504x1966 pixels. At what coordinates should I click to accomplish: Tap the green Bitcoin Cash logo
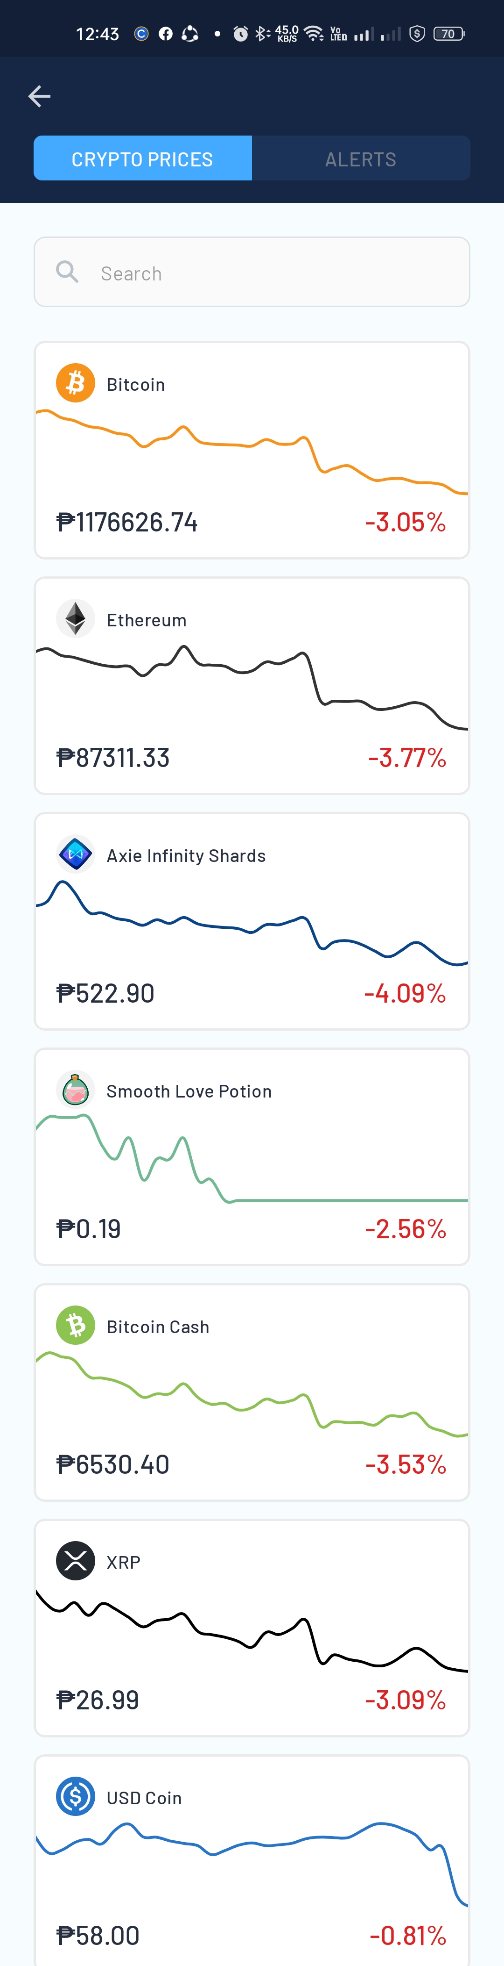click(x=76, y=1325)
